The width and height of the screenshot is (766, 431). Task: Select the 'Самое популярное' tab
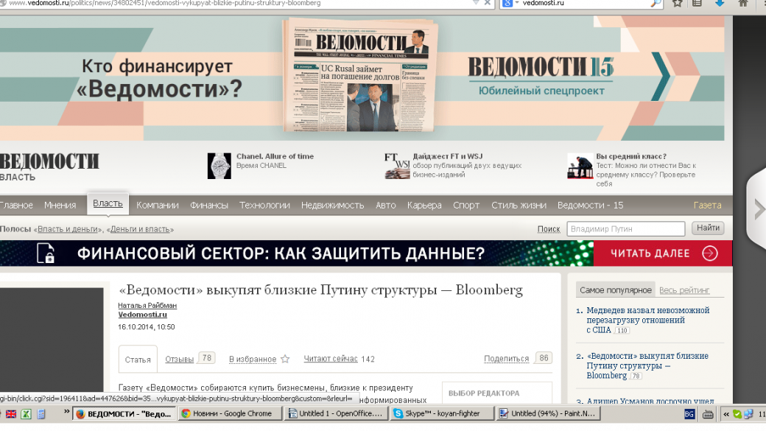[x=616, y=290]
